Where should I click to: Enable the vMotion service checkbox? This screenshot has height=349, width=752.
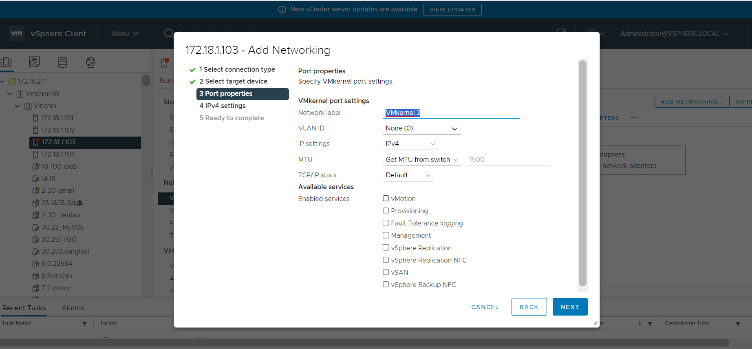(386, 199)
